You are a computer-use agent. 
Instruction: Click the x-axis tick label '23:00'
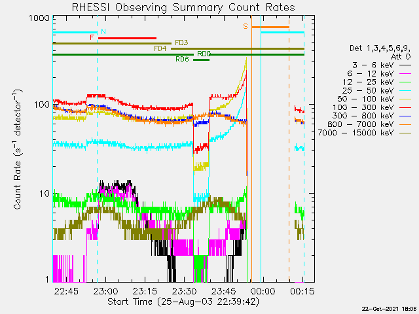[105, 291]
